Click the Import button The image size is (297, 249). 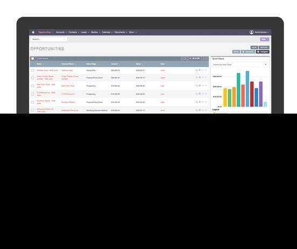[x=264, y=47]
